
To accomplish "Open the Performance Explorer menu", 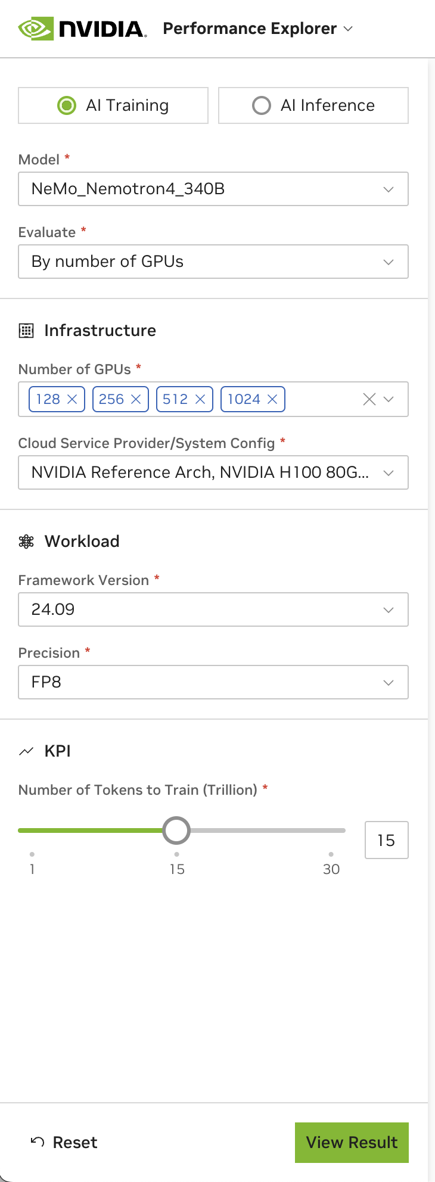I will pos(258,29).
